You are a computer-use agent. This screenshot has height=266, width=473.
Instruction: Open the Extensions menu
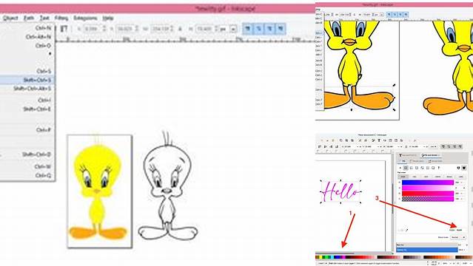point(85,18)
